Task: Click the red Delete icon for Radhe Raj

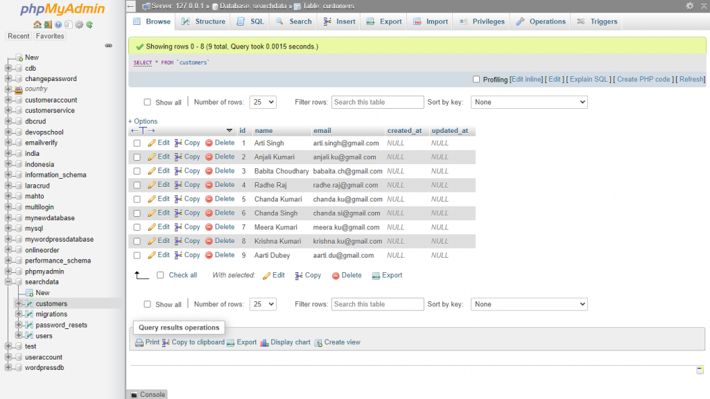Action: (x=209, y=185)
